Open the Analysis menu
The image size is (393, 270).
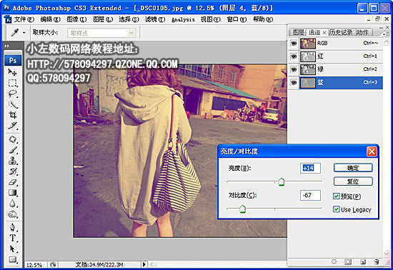pyautogui.click(x=183, y=19)
